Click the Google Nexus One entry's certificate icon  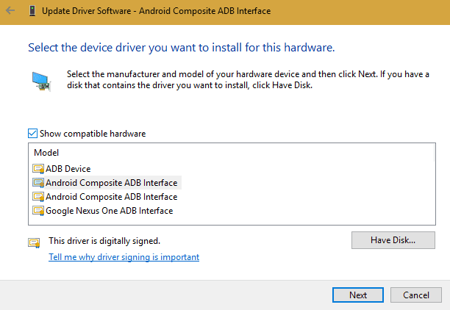(x=38, y=211)
